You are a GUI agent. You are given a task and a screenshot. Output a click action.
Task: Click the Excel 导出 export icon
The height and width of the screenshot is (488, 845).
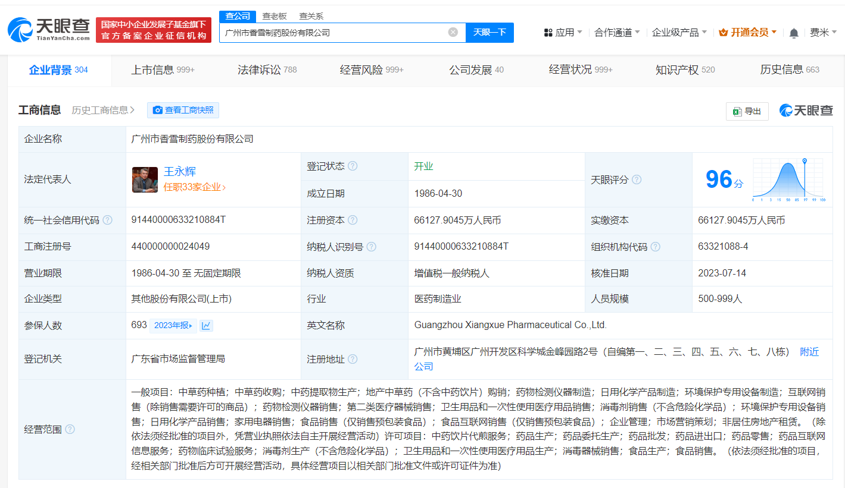(x=737, y=111)
